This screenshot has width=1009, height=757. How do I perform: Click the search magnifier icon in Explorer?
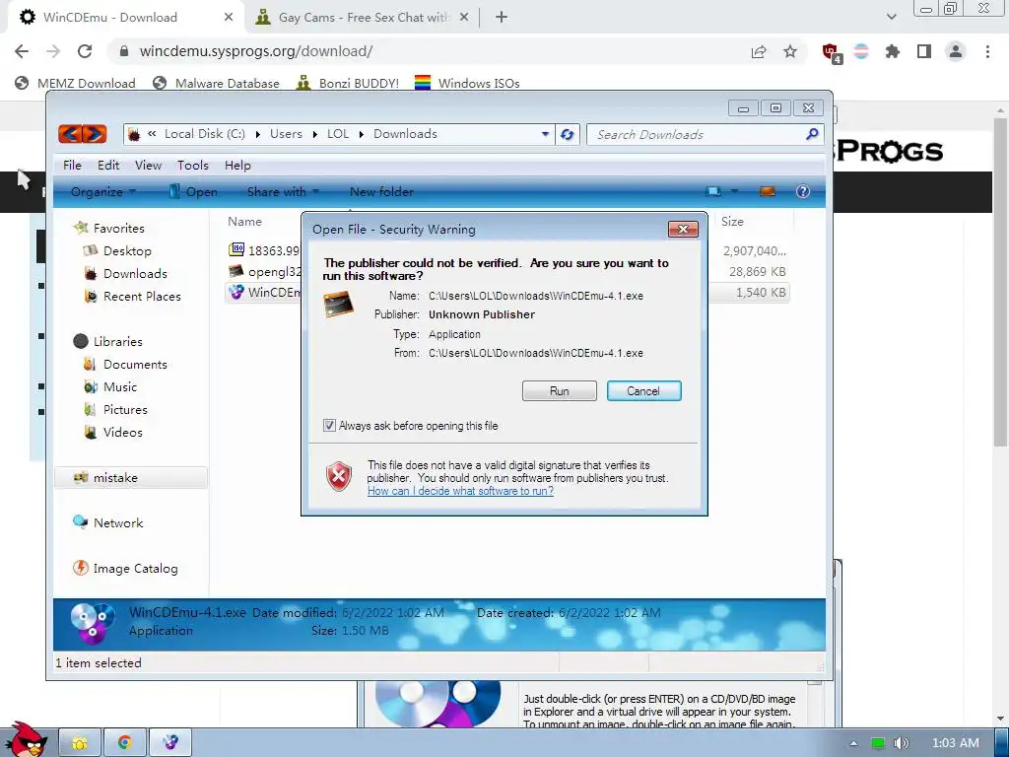[x=812, y=134]
